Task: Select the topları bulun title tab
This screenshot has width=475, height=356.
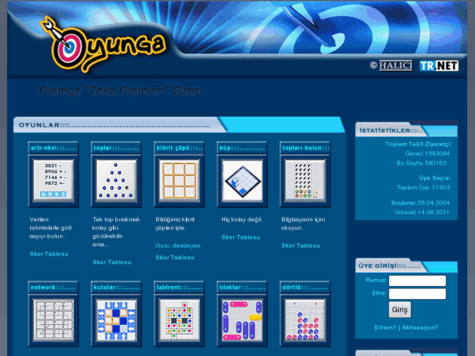Action: [305, 148]
